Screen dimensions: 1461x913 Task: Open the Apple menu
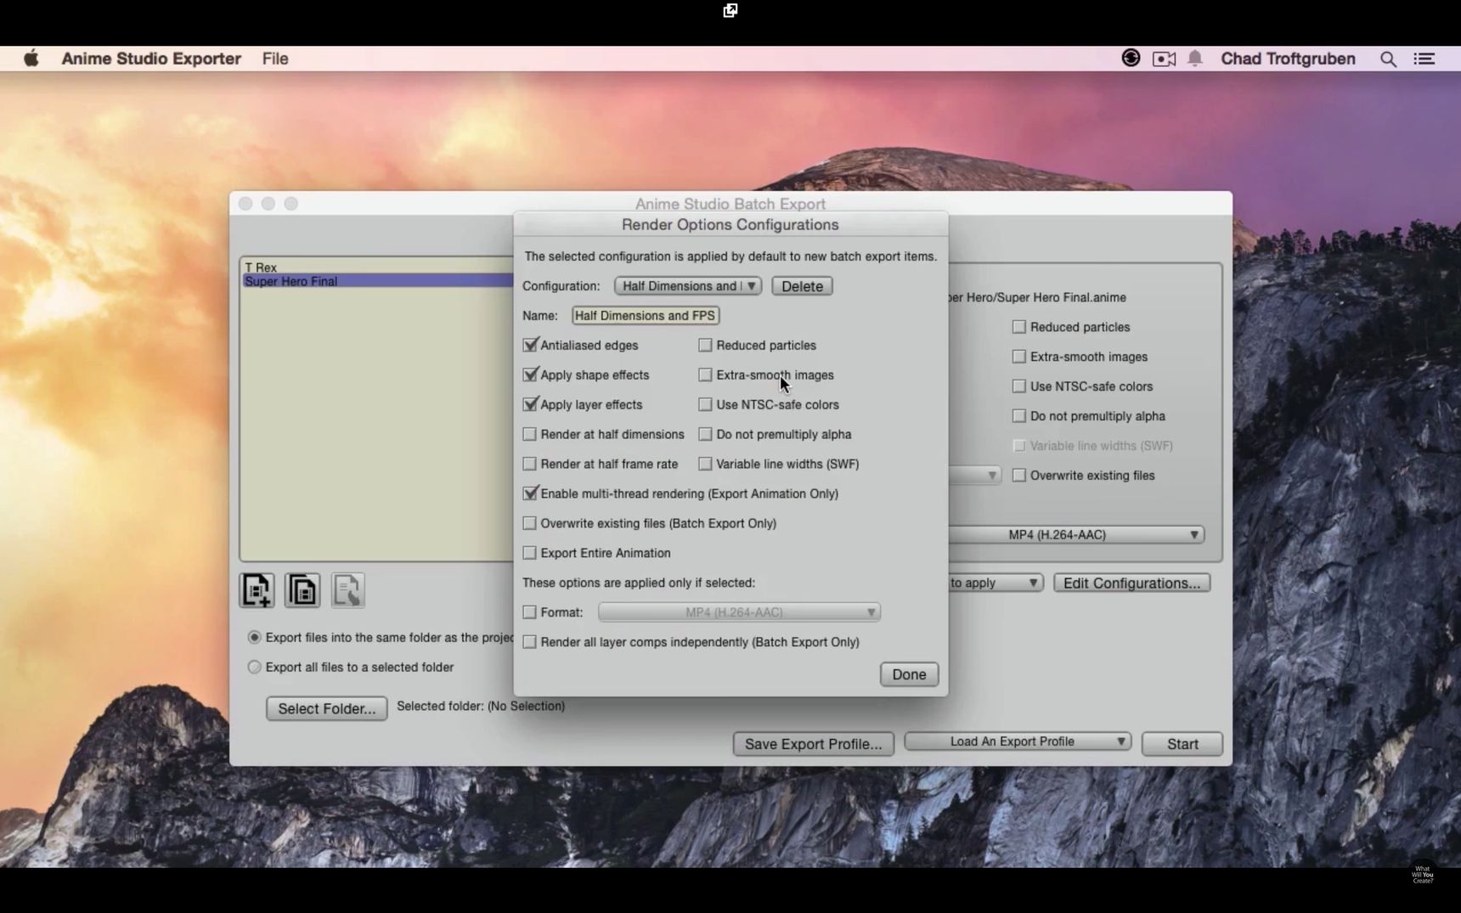[x=31, y=59]
